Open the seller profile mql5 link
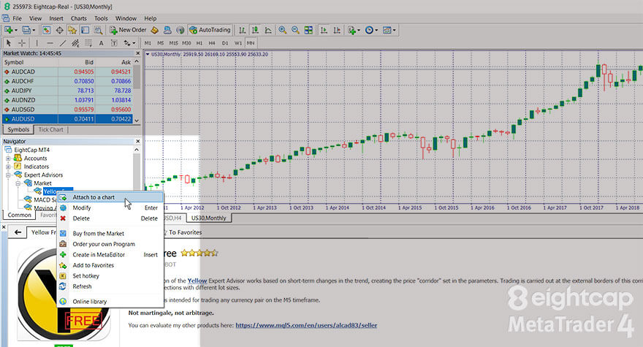Viewport: 643px width, 347px height. 306,325
